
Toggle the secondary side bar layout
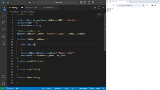(x=89, y=2)
